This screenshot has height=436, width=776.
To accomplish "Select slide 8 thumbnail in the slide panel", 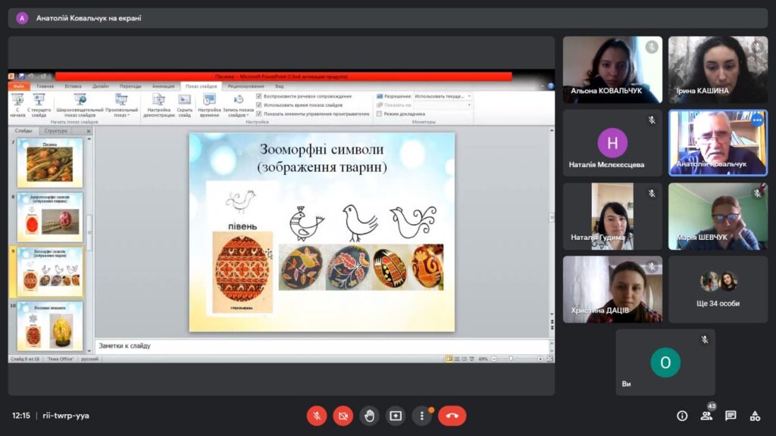I will pos(50,218).
